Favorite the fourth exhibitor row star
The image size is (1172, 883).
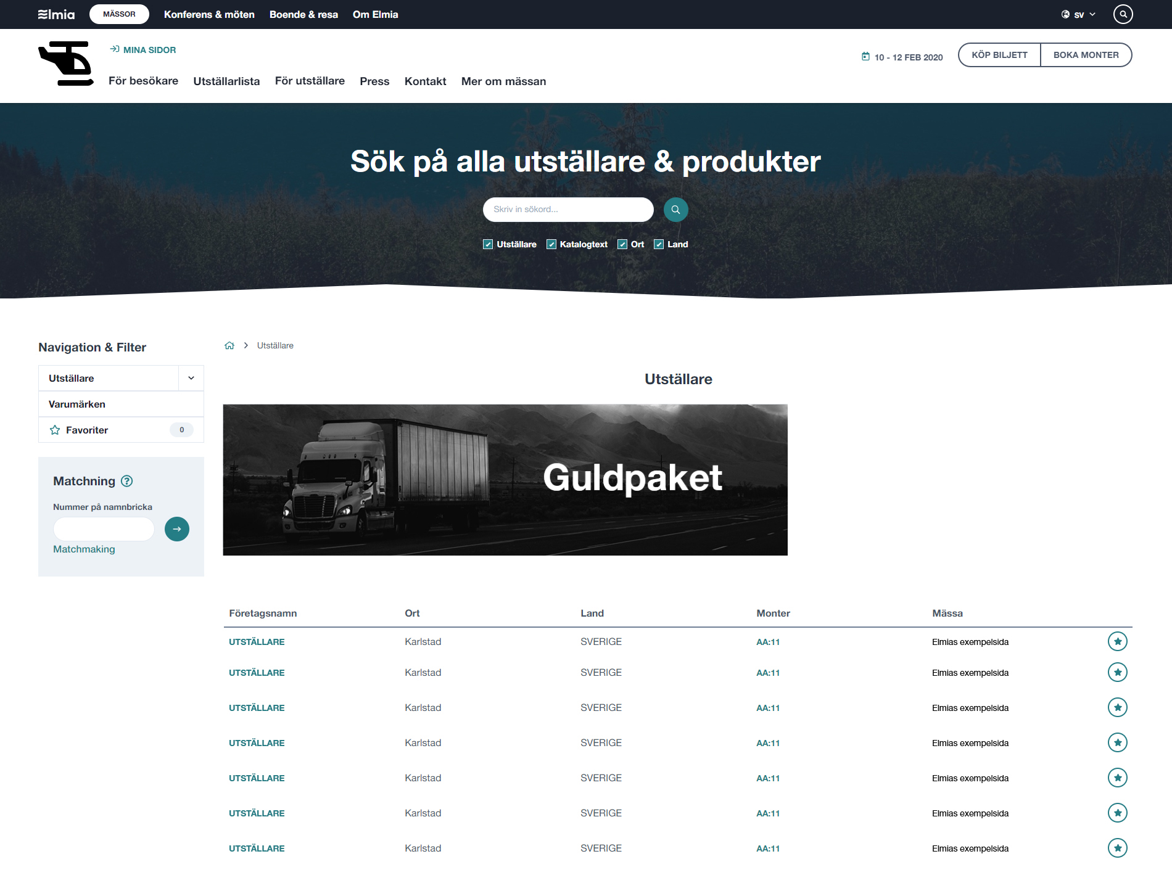(x=1117, y=742)
